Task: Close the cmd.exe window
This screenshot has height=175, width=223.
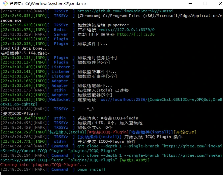Action: [x=221, y=3]
